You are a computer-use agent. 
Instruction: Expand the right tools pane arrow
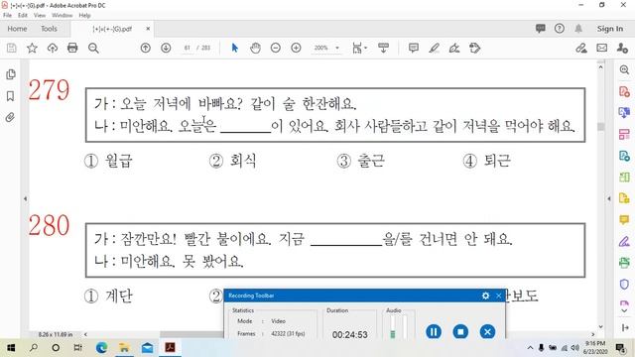coord(609,198)
